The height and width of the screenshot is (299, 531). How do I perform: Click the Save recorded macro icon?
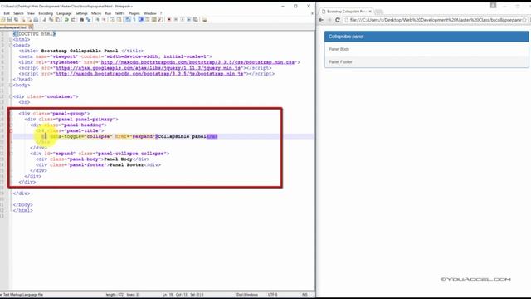coord(196,20)
